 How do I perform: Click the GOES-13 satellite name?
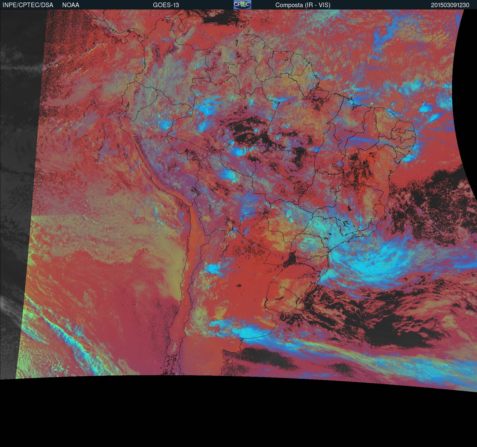point(166,5)
